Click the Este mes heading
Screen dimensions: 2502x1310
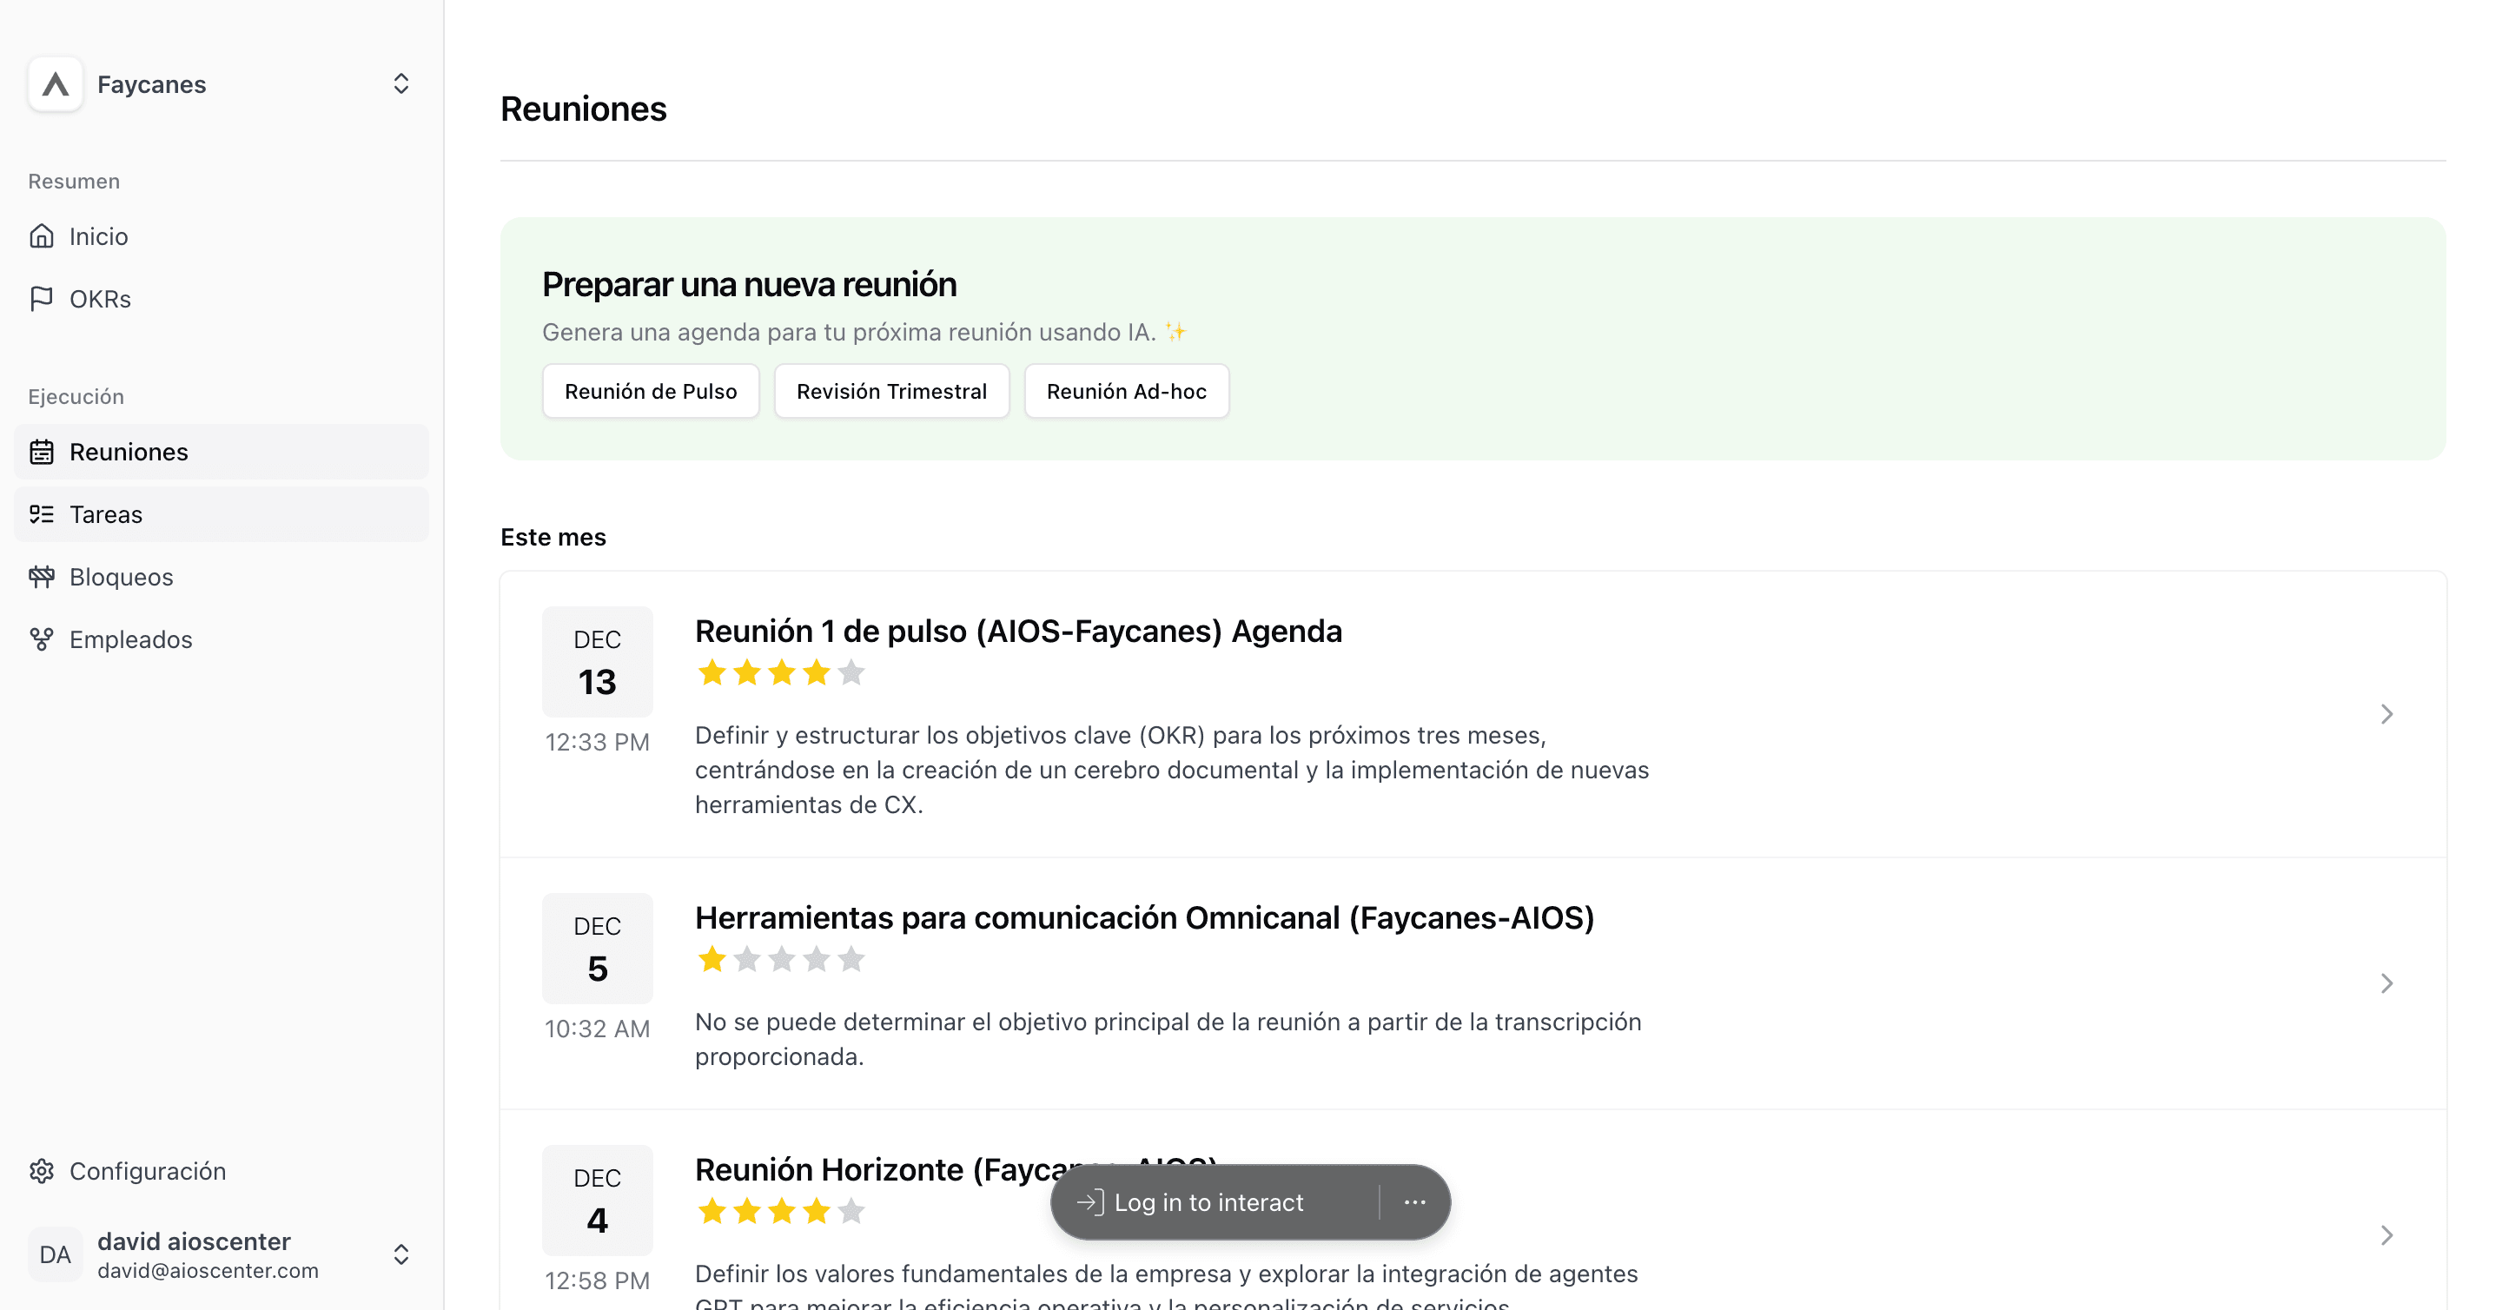tap(553, 537)
